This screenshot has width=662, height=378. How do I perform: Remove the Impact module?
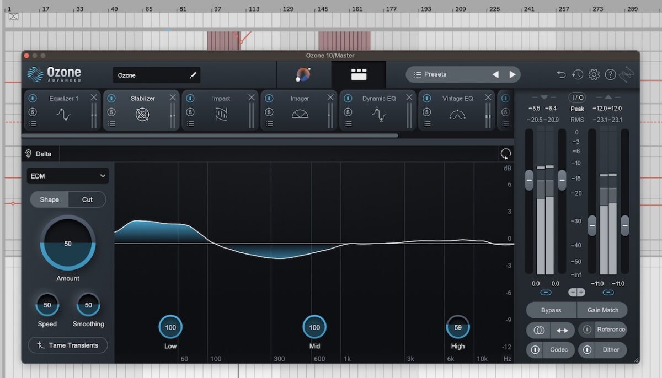pos(252,98)
